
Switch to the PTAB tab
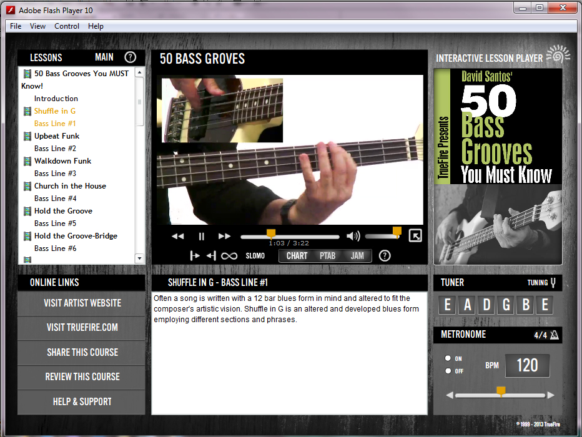[x=328, y=256]
